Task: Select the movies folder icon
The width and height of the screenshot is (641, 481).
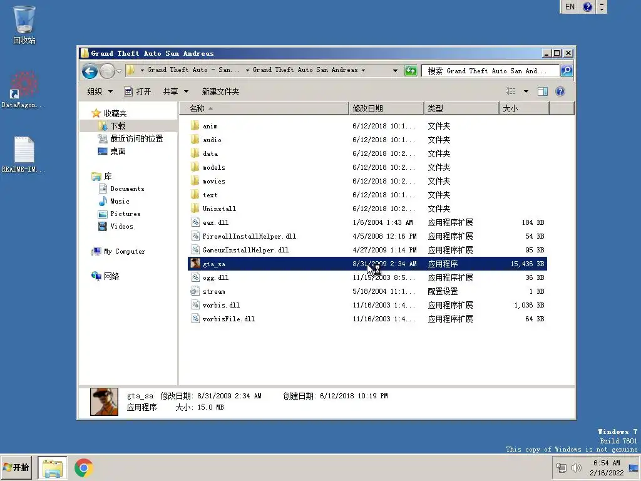Action: [195, 181]
